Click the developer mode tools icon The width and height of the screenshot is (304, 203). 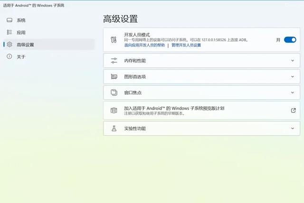(114, 40)
